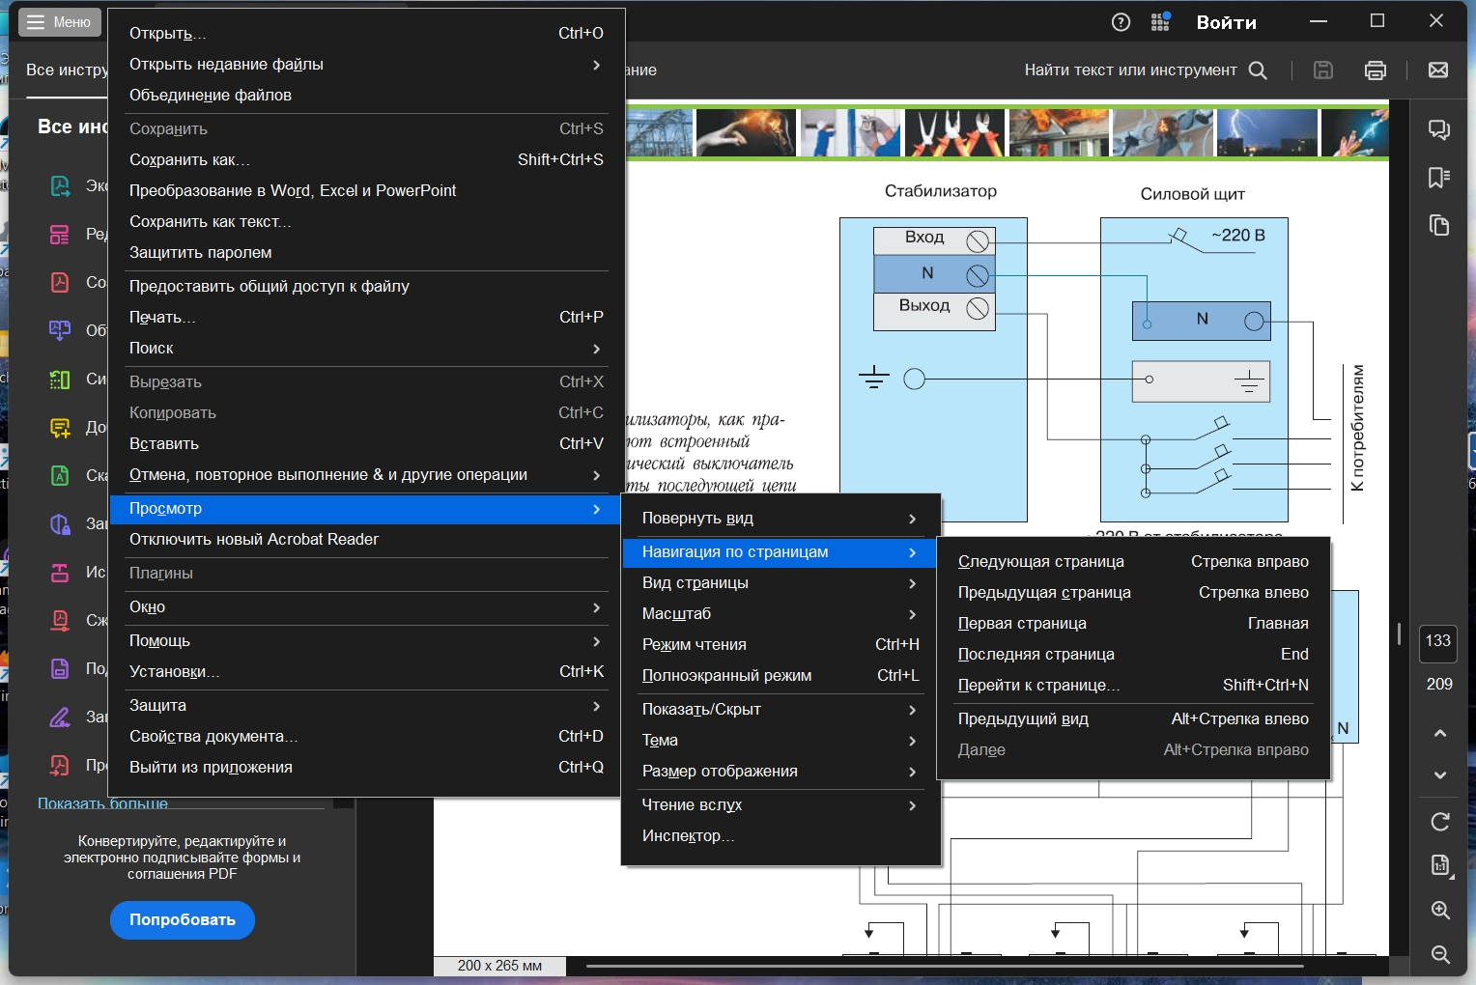Click the zoom out magnifier icon
The height and width of the screenshot is (985, 1476).
pyautogui.click(x=1440, y=954)
